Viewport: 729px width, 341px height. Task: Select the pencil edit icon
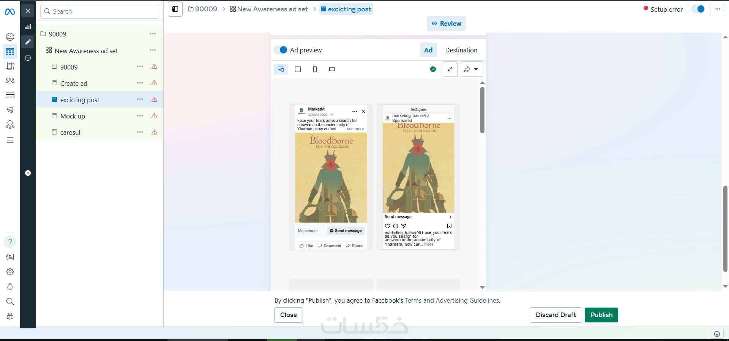click(28, 42)
